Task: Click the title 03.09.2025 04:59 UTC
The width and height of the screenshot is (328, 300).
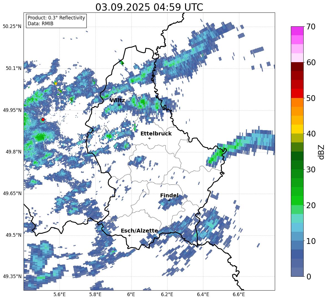Action: pos(149,7)
